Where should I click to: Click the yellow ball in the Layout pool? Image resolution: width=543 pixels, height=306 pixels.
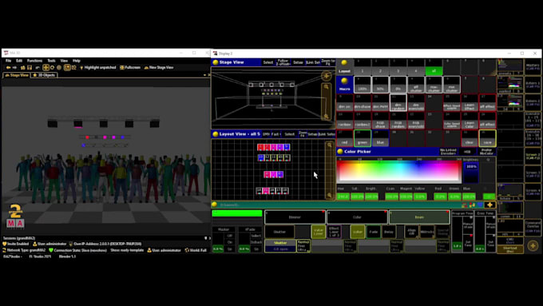point(344,63)
